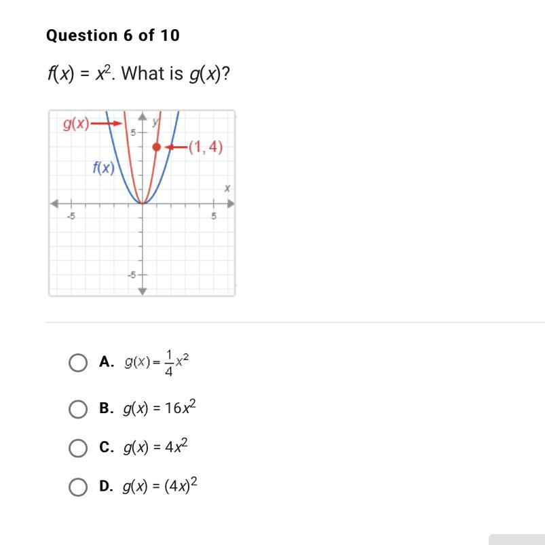545x545 pixels.
Task: Choose radio button for option B
Action: (78, 409)
